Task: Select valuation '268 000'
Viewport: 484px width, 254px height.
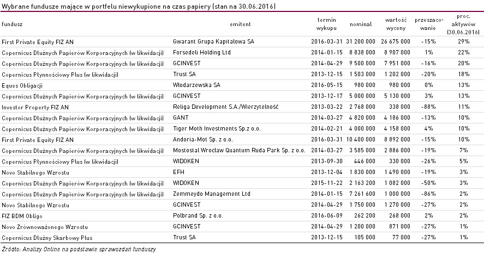Action: click(x=400, y=215)
